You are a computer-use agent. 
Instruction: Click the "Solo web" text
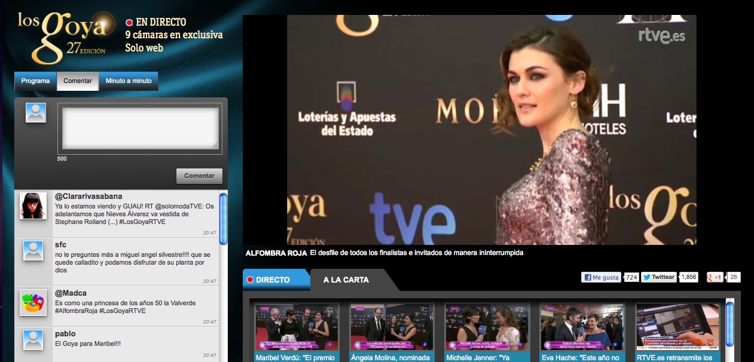click(144, 48)
